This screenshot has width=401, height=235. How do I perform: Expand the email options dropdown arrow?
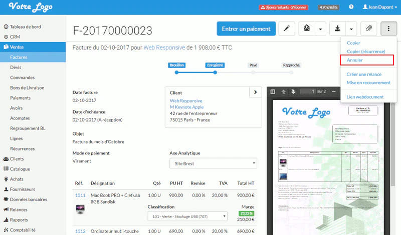point(320,28)
